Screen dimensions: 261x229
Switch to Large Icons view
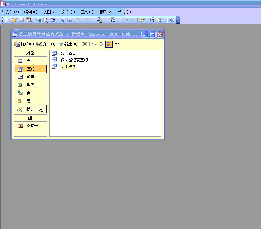coord(94,44)
